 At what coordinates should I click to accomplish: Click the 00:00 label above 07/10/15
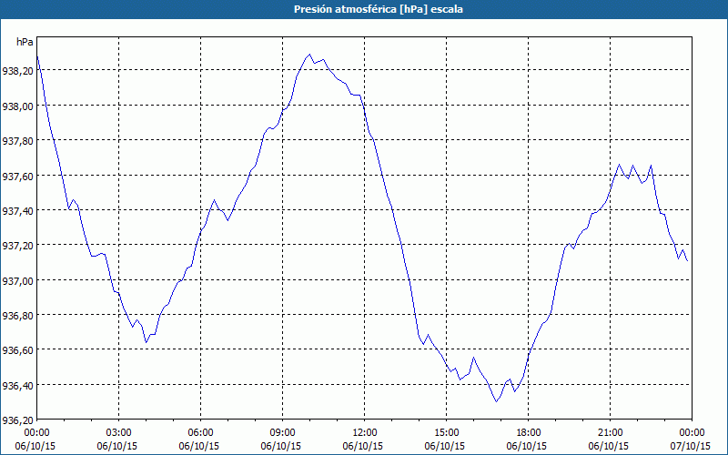[x=692, y=433]
